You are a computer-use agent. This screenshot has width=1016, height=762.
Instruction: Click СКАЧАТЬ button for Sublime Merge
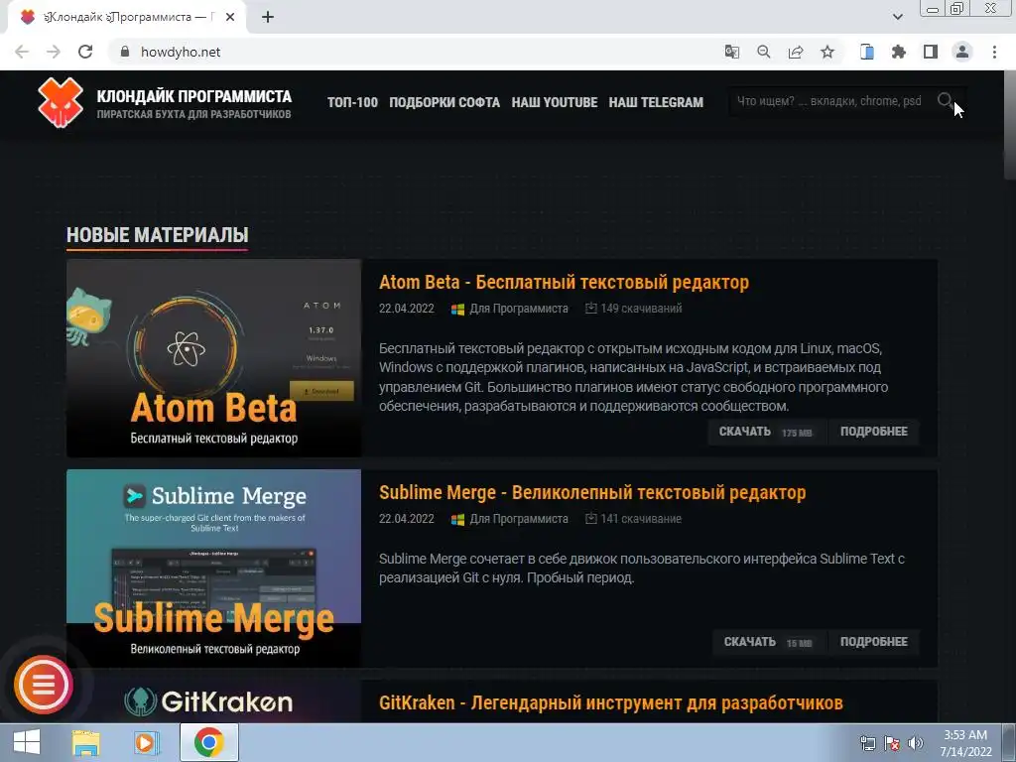(x=768, y=642)
